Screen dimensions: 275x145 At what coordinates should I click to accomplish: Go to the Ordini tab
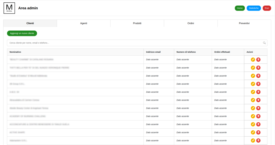191,23
